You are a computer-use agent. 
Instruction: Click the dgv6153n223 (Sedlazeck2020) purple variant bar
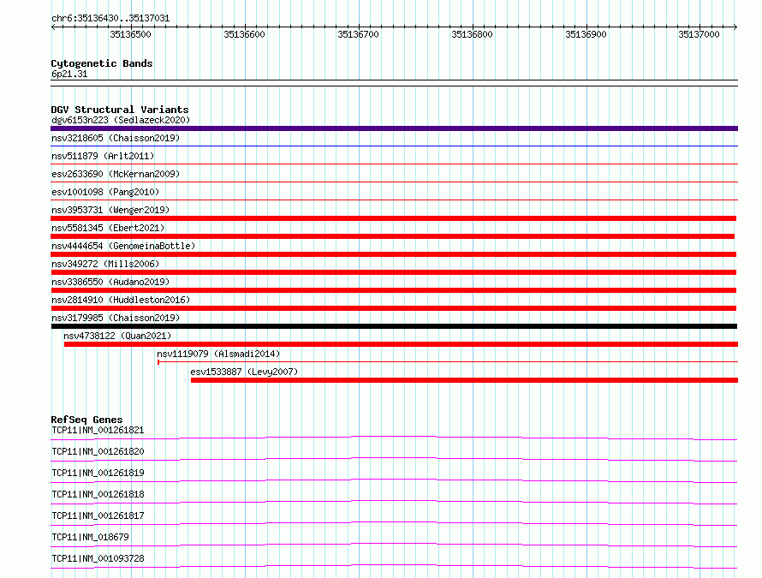pyautogui.click(x=394, y=128)
